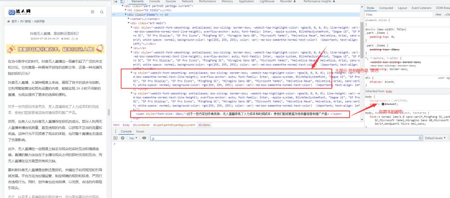
Task: Click the home icon in the breadcrumb
Action: (9, 22)
